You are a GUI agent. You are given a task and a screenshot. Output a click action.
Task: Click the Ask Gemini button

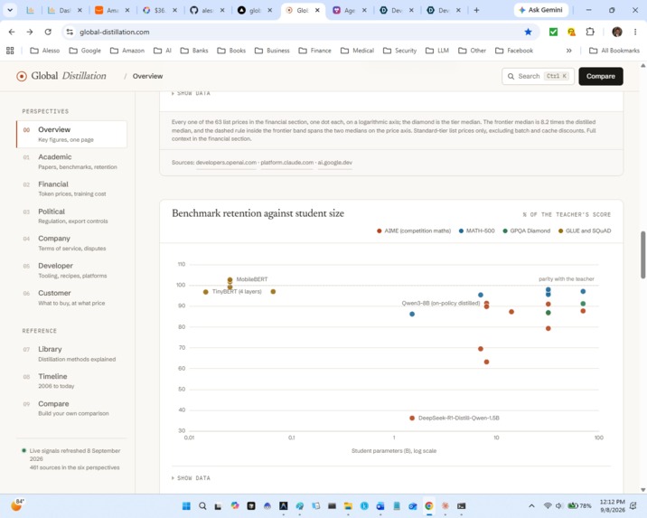pos(541,10)
